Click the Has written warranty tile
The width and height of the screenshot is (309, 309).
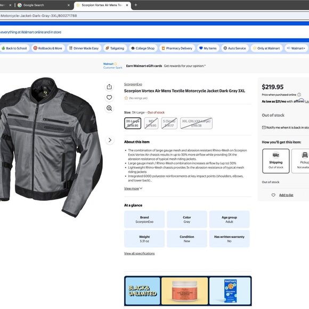click(229, 239)
